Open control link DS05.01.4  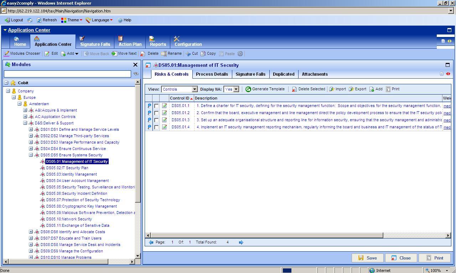pyautogui.click(x=181, y=127)
